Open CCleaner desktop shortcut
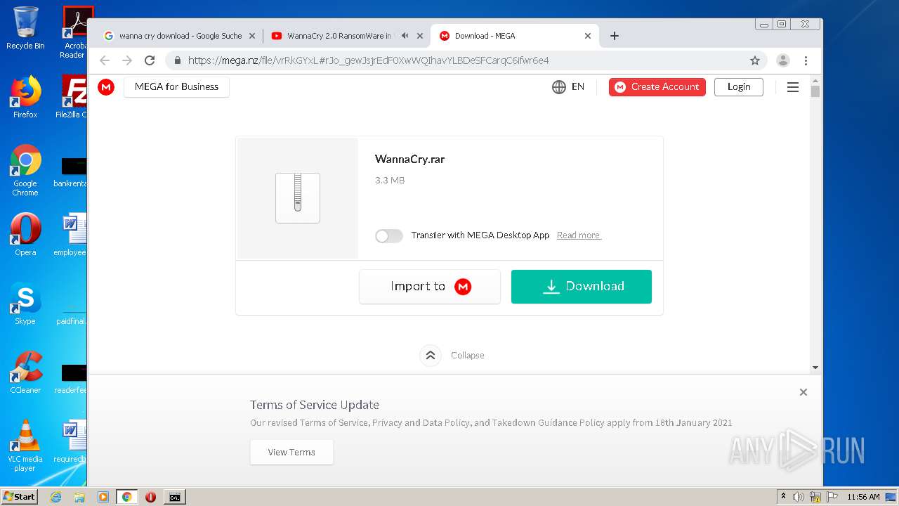This screenshot has height=506, width=899. (x=25, y=372)
